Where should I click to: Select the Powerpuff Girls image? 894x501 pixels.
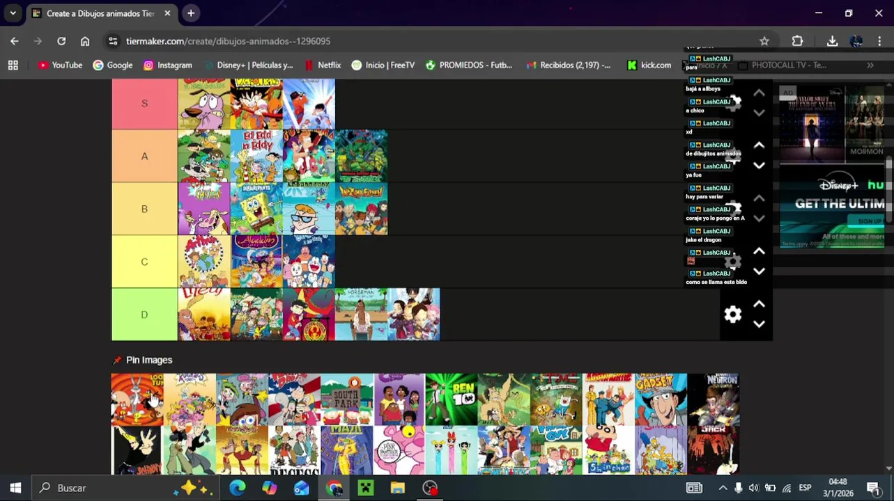pyautogui.click(x=452, y=450)
